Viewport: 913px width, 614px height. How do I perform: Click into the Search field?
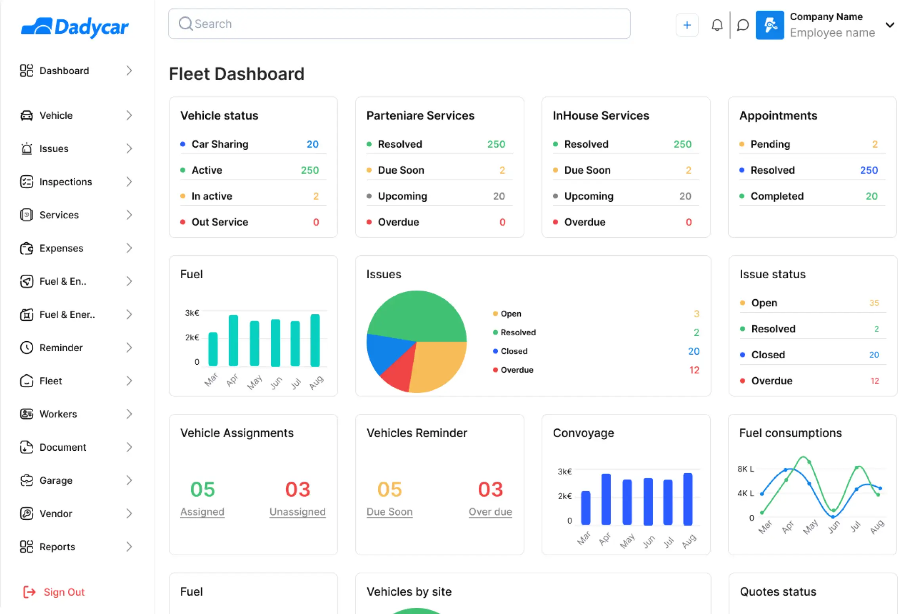[399, 24]
